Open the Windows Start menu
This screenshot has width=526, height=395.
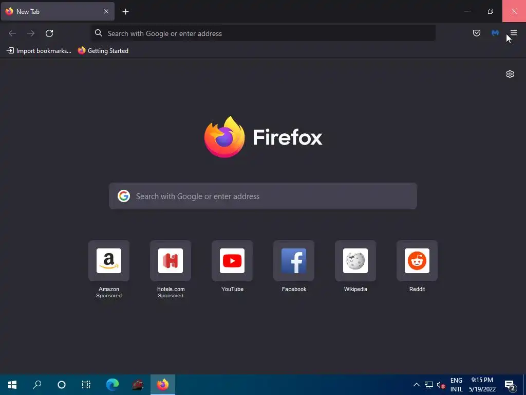click(x=12, y=385)
